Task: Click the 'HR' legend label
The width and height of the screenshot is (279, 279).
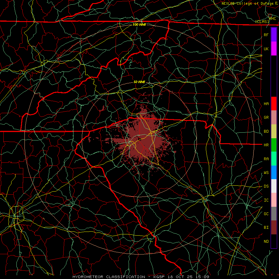Action: click(266, 145)
